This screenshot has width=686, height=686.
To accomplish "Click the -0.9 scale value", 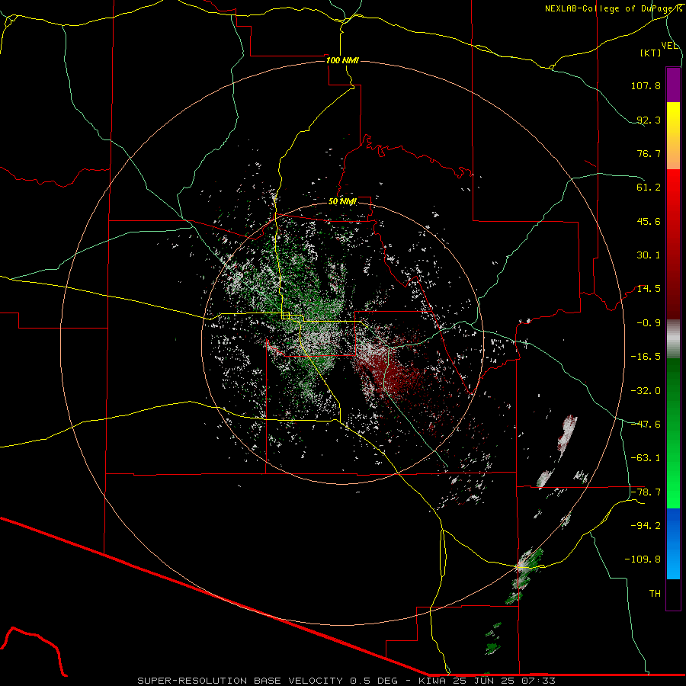I will (x=649, y=323).
